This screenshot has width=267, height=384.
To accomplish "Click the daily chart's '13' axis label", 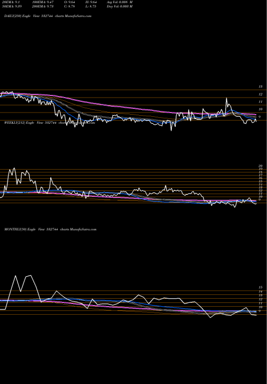I will [261, 87].
